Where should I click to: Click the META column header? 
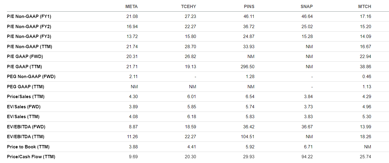click(x=132, y=7)
